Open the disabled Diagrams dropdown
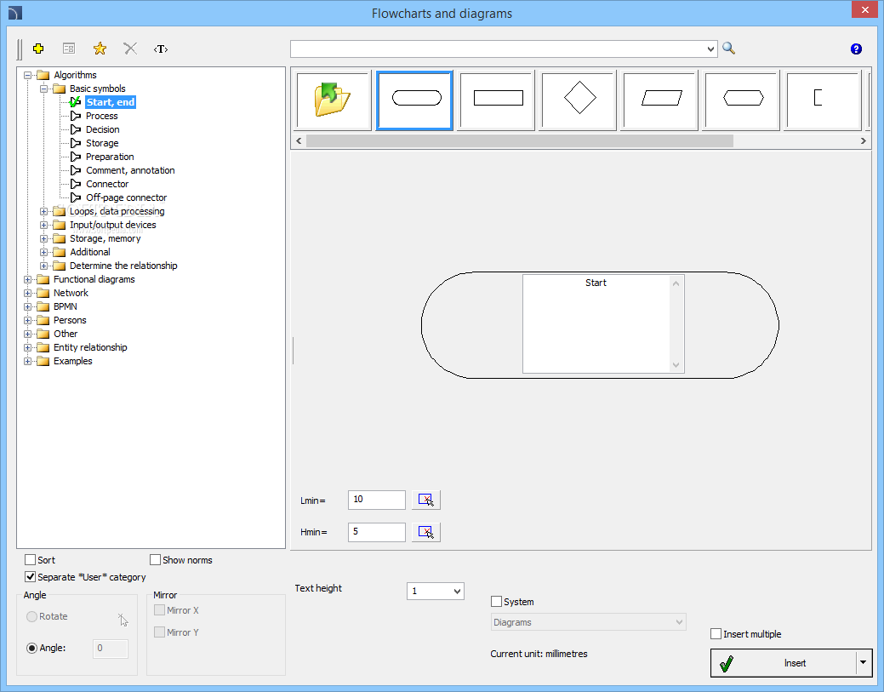This screenshot has width=884, height=692. tap(588, 622)
